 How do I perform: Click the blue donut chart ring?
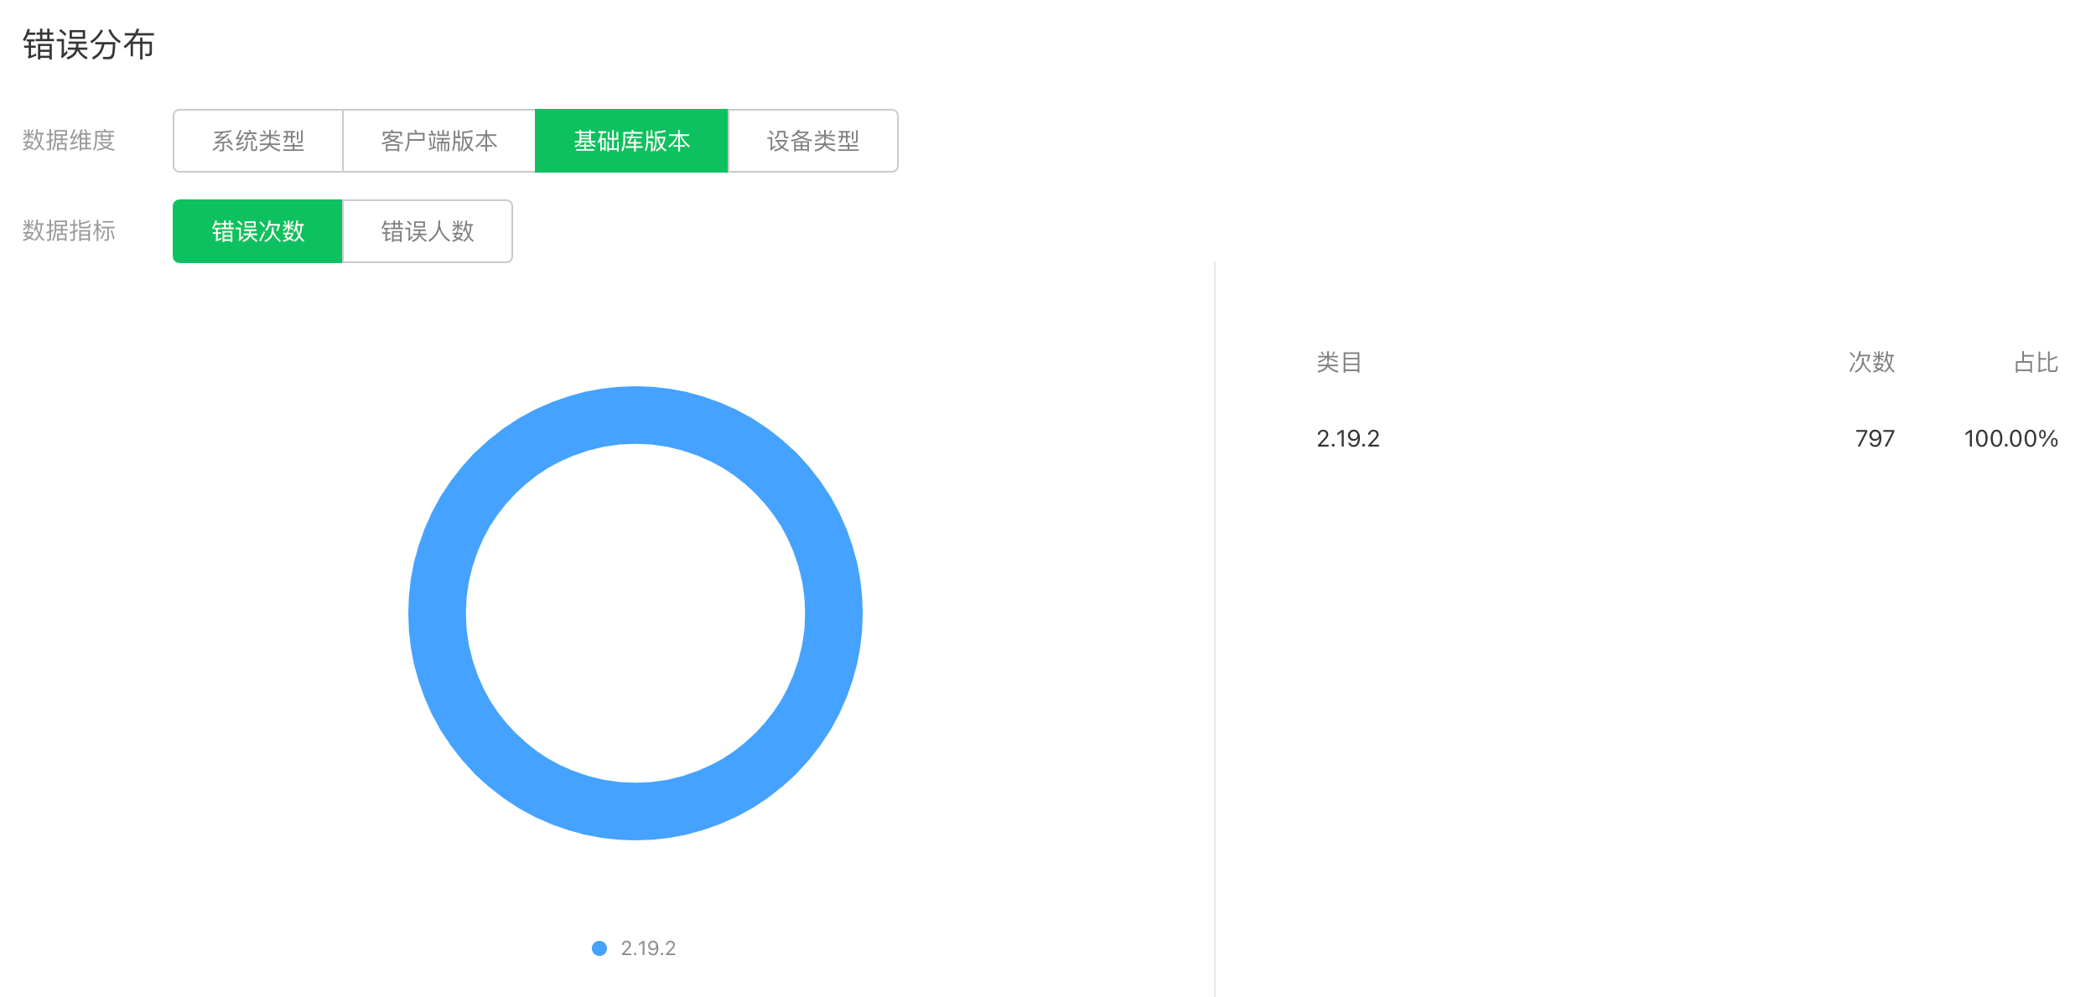(x=833, y=613)
